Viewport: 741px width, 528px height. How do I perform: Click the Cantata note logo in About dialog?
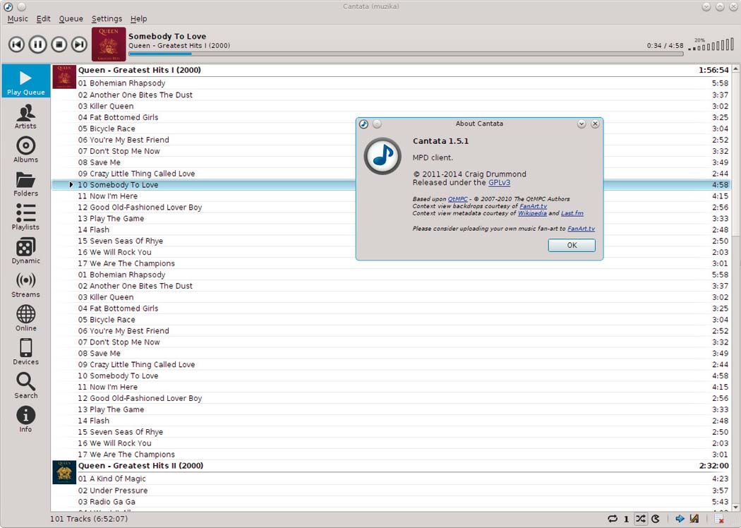coord(382,156)
